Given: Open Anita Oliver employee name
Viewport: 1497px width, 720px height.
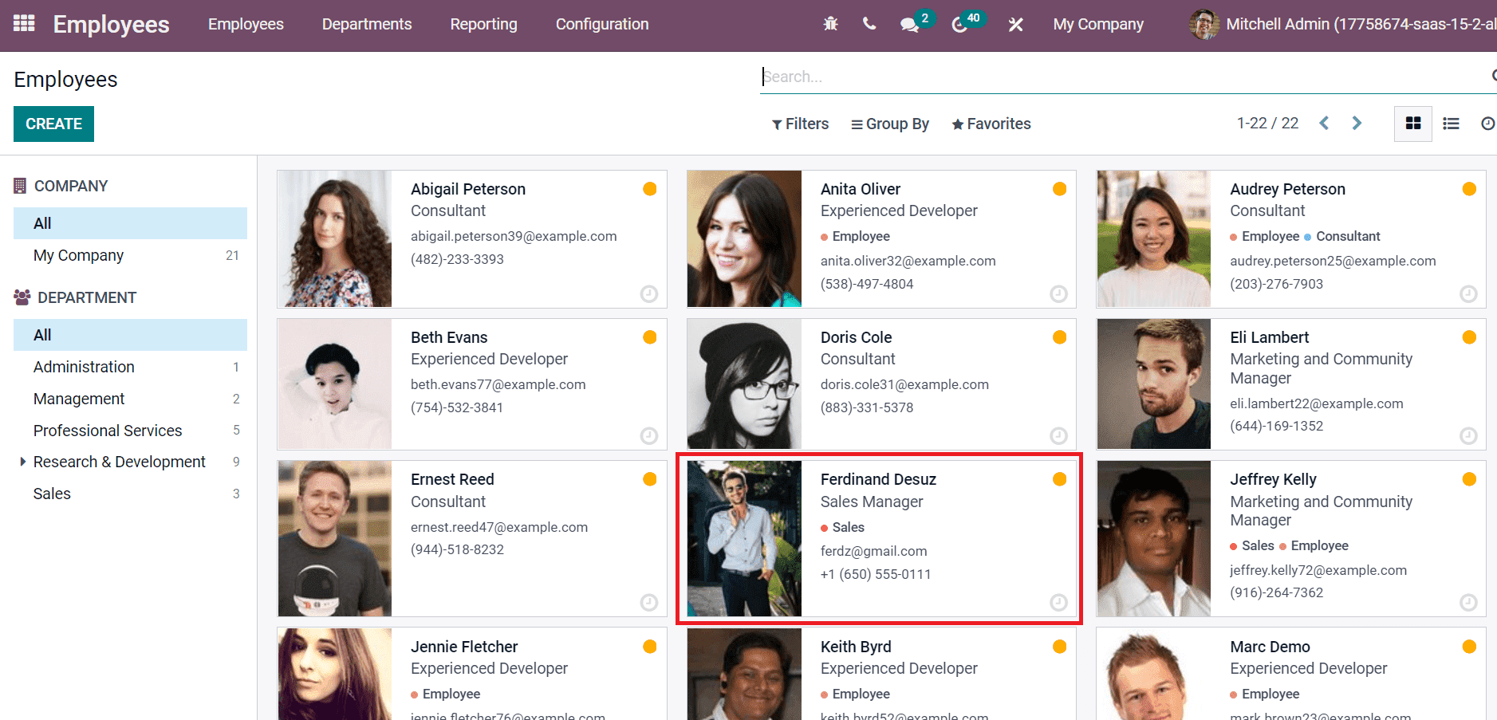Looking at the screenshot, I should (861, 189).
